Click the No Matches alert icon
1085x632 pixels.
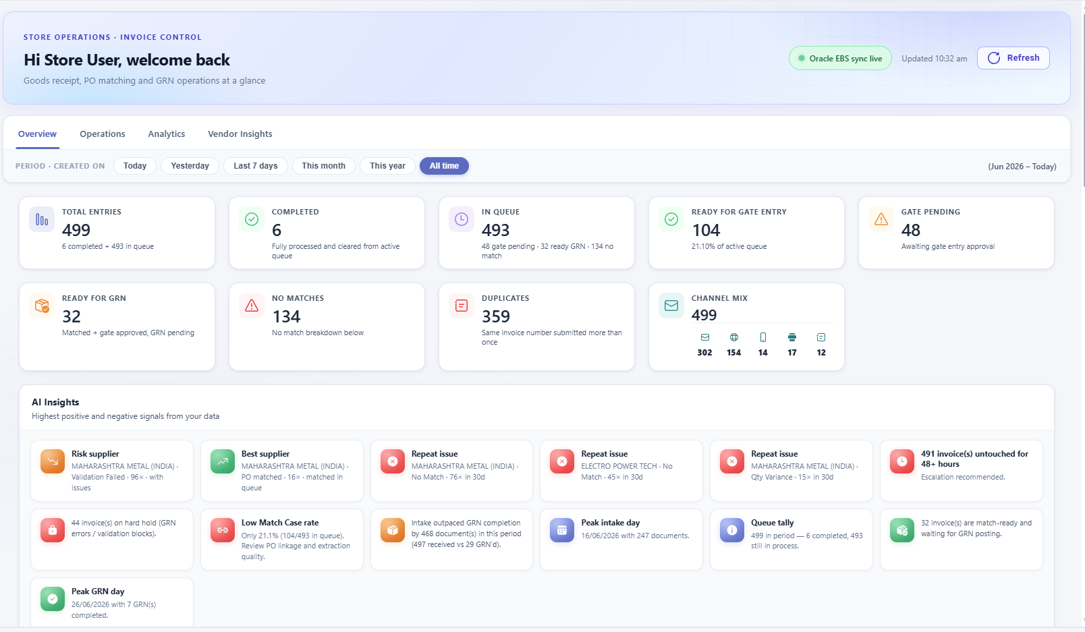(x=252, y=306)
